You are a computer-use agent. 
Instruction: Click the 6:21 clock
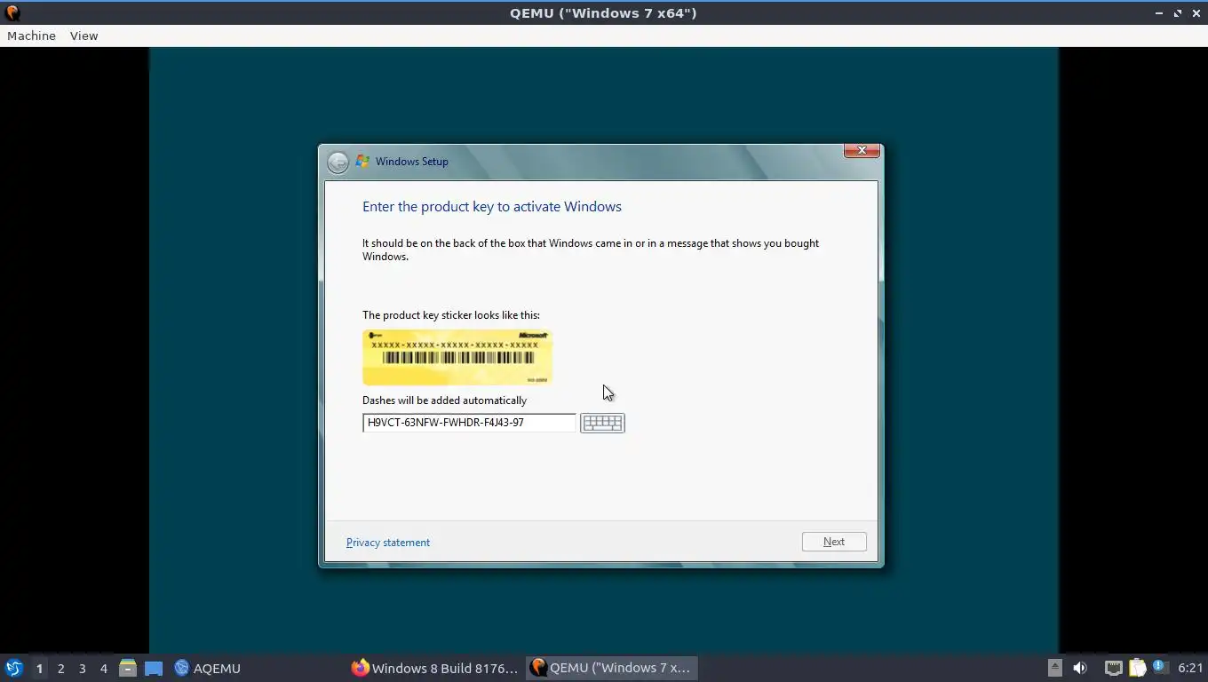pos(1190,668)
